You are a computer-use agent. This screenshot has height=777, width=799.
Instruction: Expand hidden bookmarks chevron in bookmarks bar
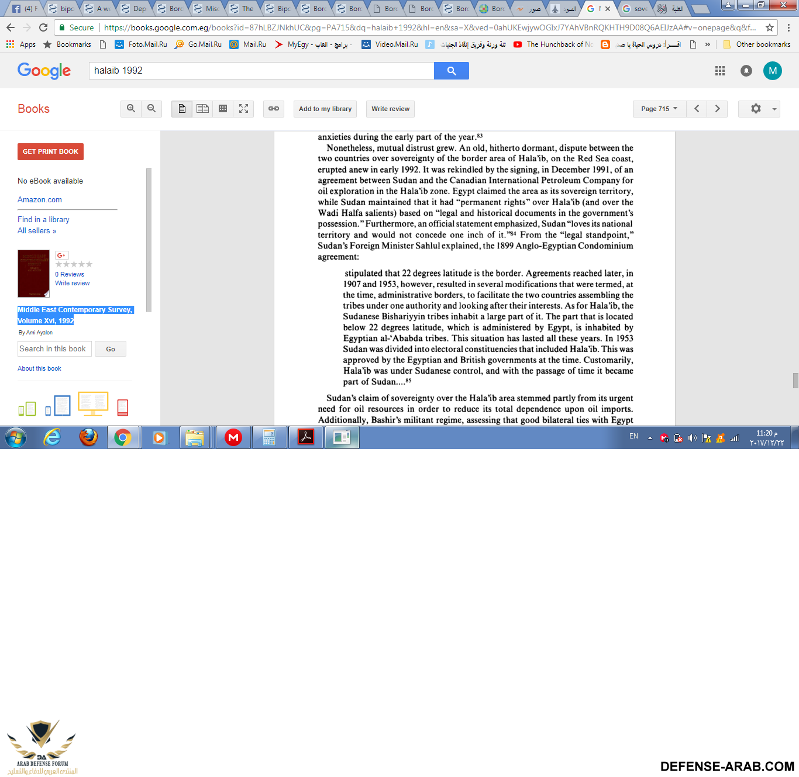pyautogui.click(x=708, y=44)
